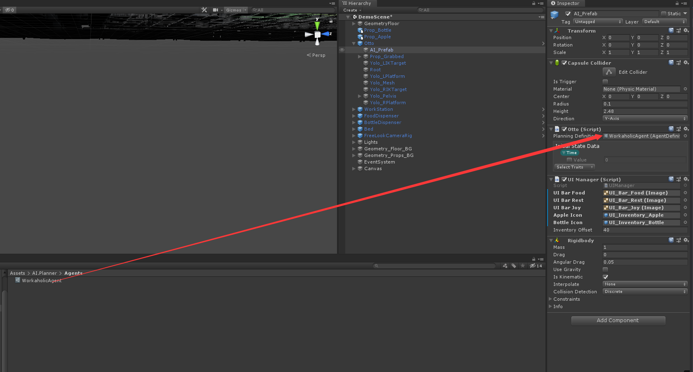Expand the WorkStation object in Hierarchy

(x=354, y=109)
